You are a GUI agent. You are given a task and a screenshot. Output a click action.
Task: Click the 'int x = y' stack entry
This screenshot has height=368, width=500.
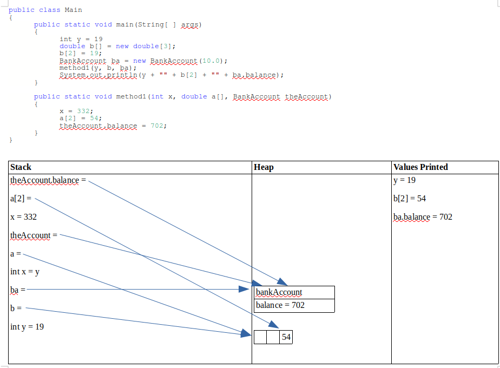click(x=25, y=272)
